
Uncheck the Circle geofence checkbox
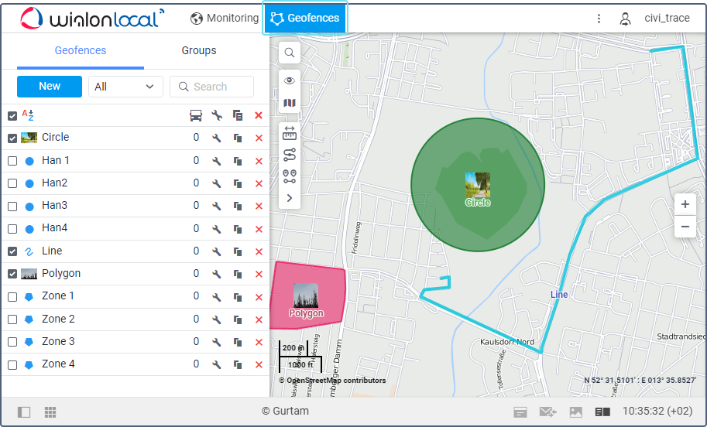(x=12, y=138)
